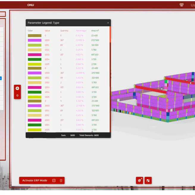195x195 pixels.
Task: Click the trash icon beside Activate ERP Mode
Action: [61, 180]
